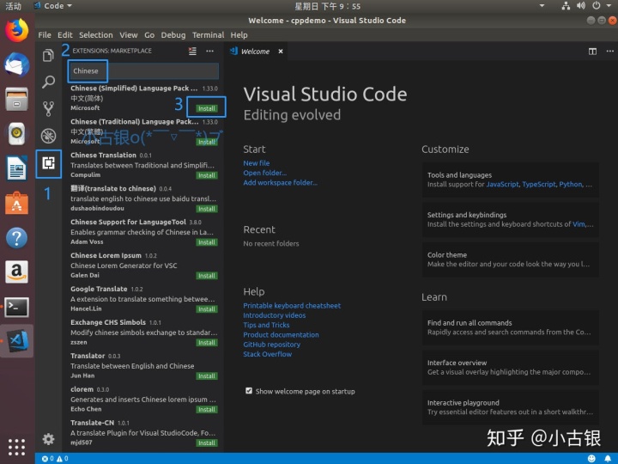Viewport: 618px width, 464px height.
Task: Open Product documentation link
Action: (281, 334)
